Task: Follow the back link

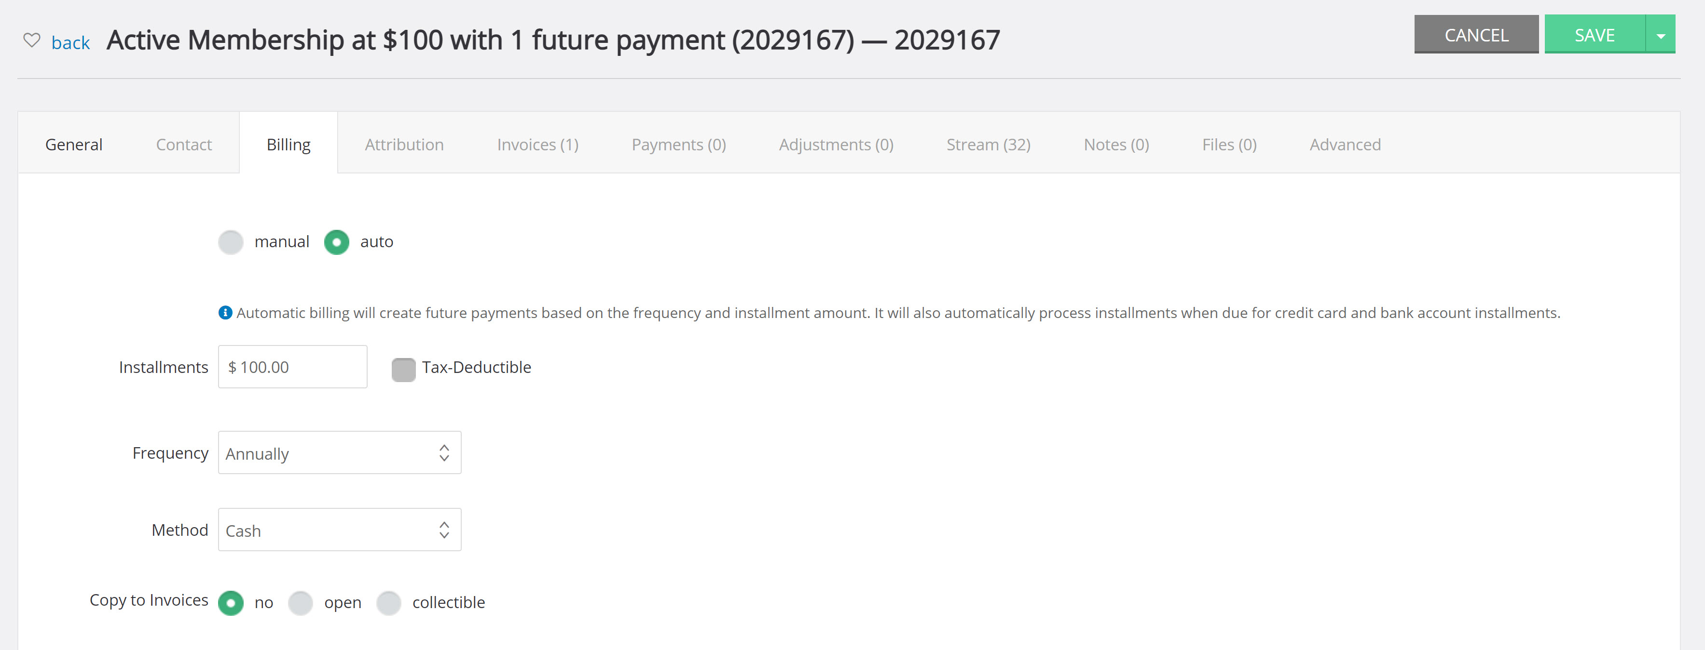Action: pyautogui.click(x=70, y=43)
